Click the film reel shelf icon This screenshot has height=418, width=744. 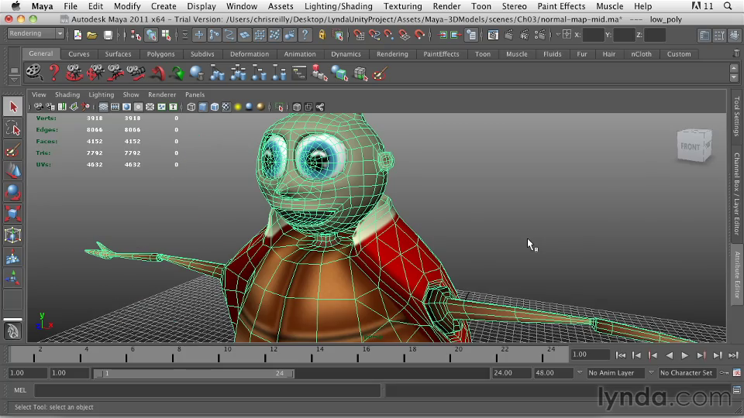(x=33, y=72)
